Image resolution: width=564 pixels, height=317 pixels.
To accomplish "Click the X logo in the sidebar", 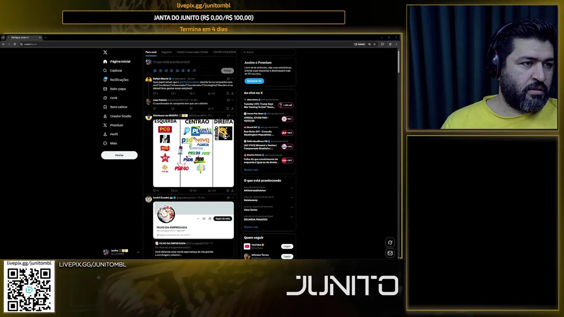I will [105, 52].
